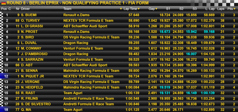Image resolution: width=238 pixels, height=112 pixels.
Task: Click the blue position marker for row 12
Action: tap(4, 76)
